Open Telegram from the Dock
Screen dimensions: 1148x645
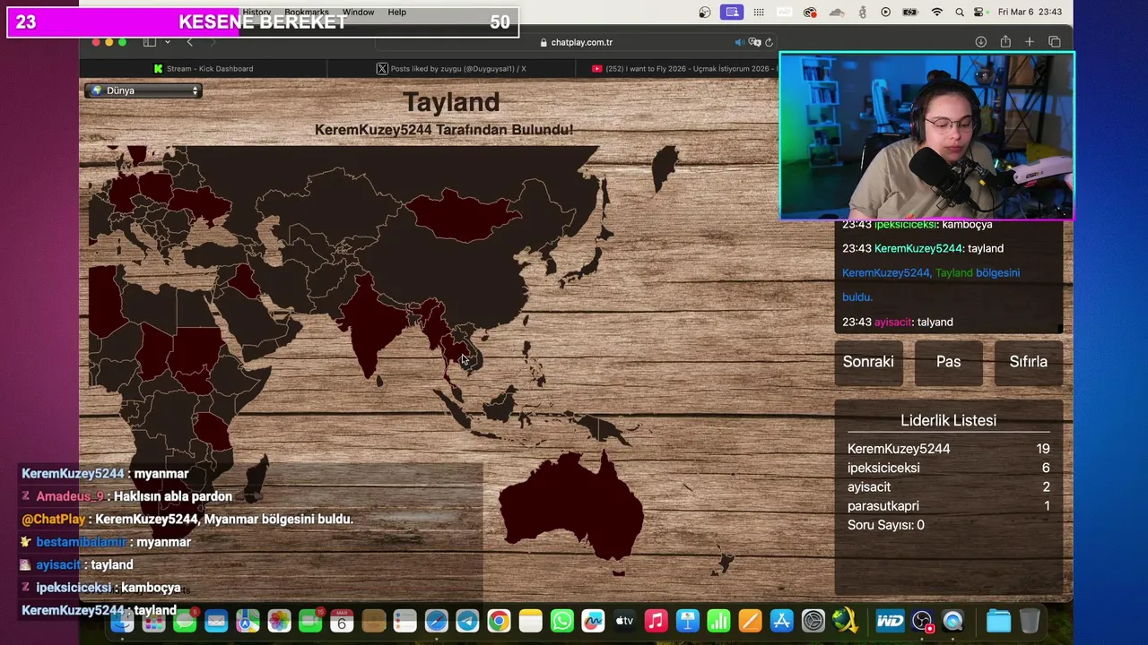click(467, 621)
